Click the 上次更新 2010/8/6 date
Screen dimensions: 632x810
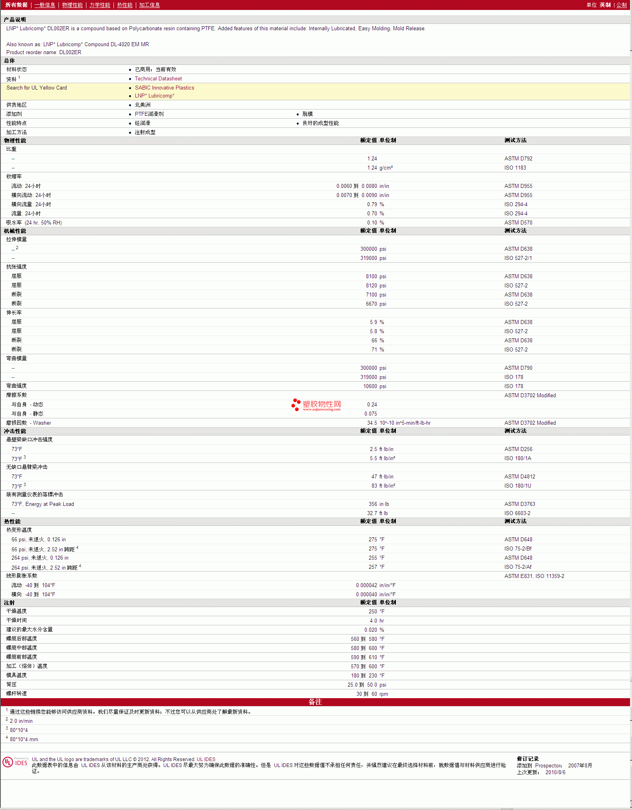[x=541, y=772]
